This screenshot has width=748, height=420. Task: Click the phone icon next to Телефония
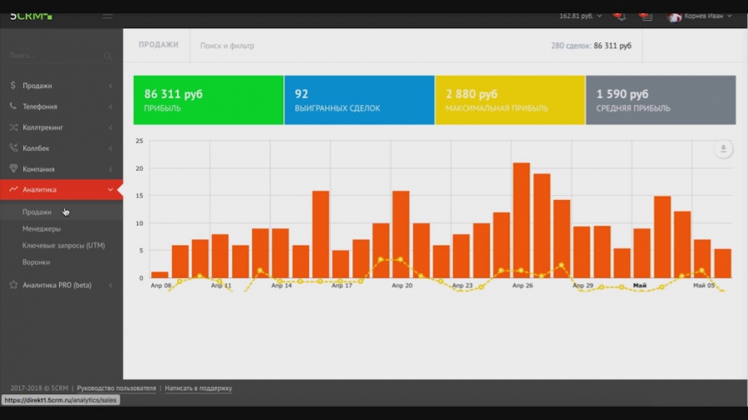point(12,106)
